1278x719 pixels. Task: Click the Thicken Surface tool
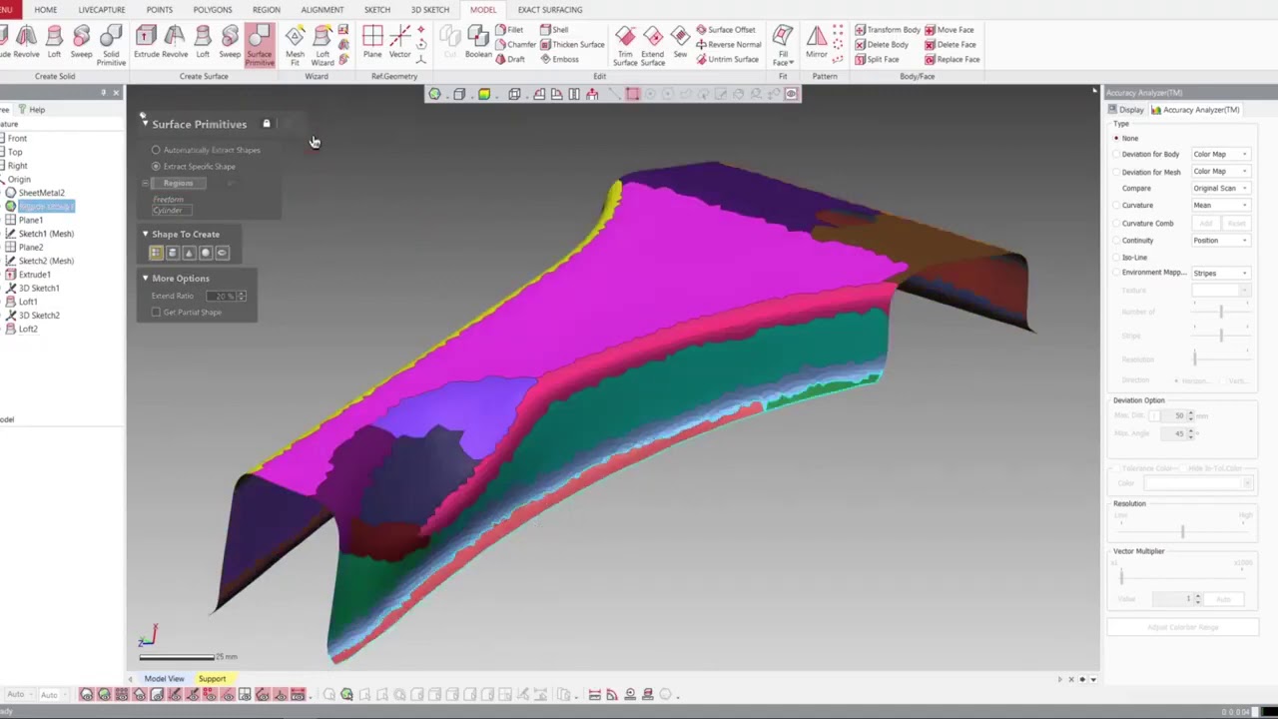click(x=572, y=44)
